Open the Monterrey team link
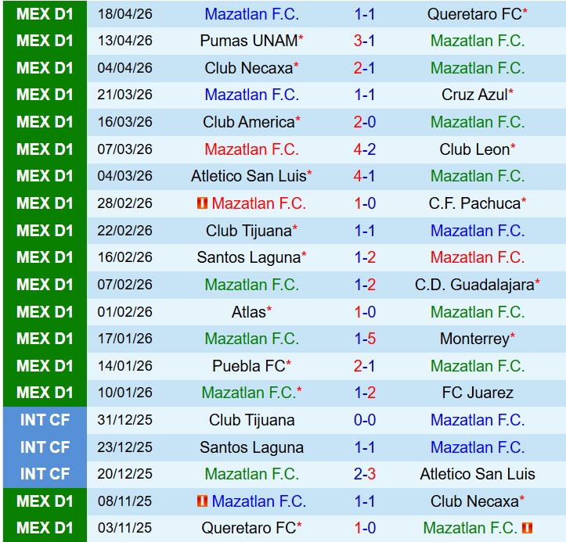This screenshot has height=542, width=566. point(477,339)
